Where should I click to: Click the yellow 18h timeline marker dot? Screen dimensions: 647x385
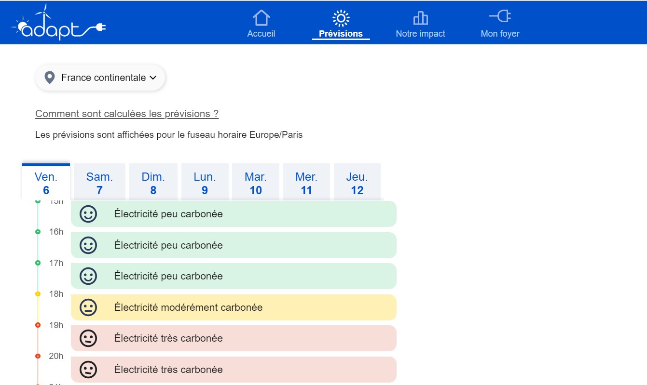point(38,294)
